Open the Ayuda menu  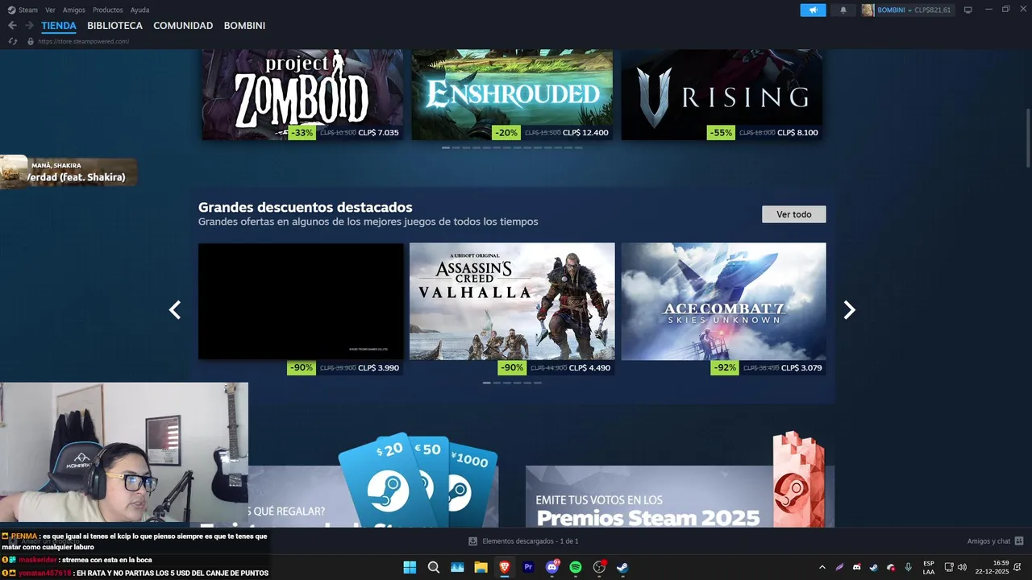[139, 10]
